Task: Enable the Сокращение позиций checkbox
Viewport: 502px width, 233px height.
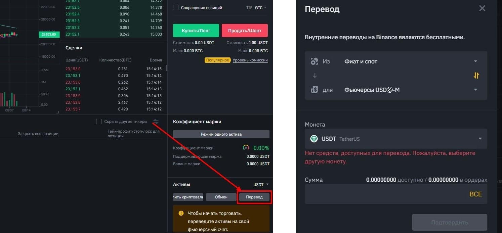Action: pyautogui.click(x=175, y=7)
